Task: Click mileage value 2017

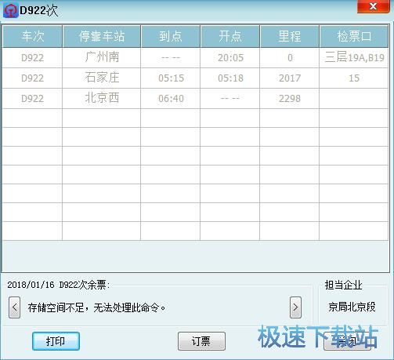Action: (290, 78)
